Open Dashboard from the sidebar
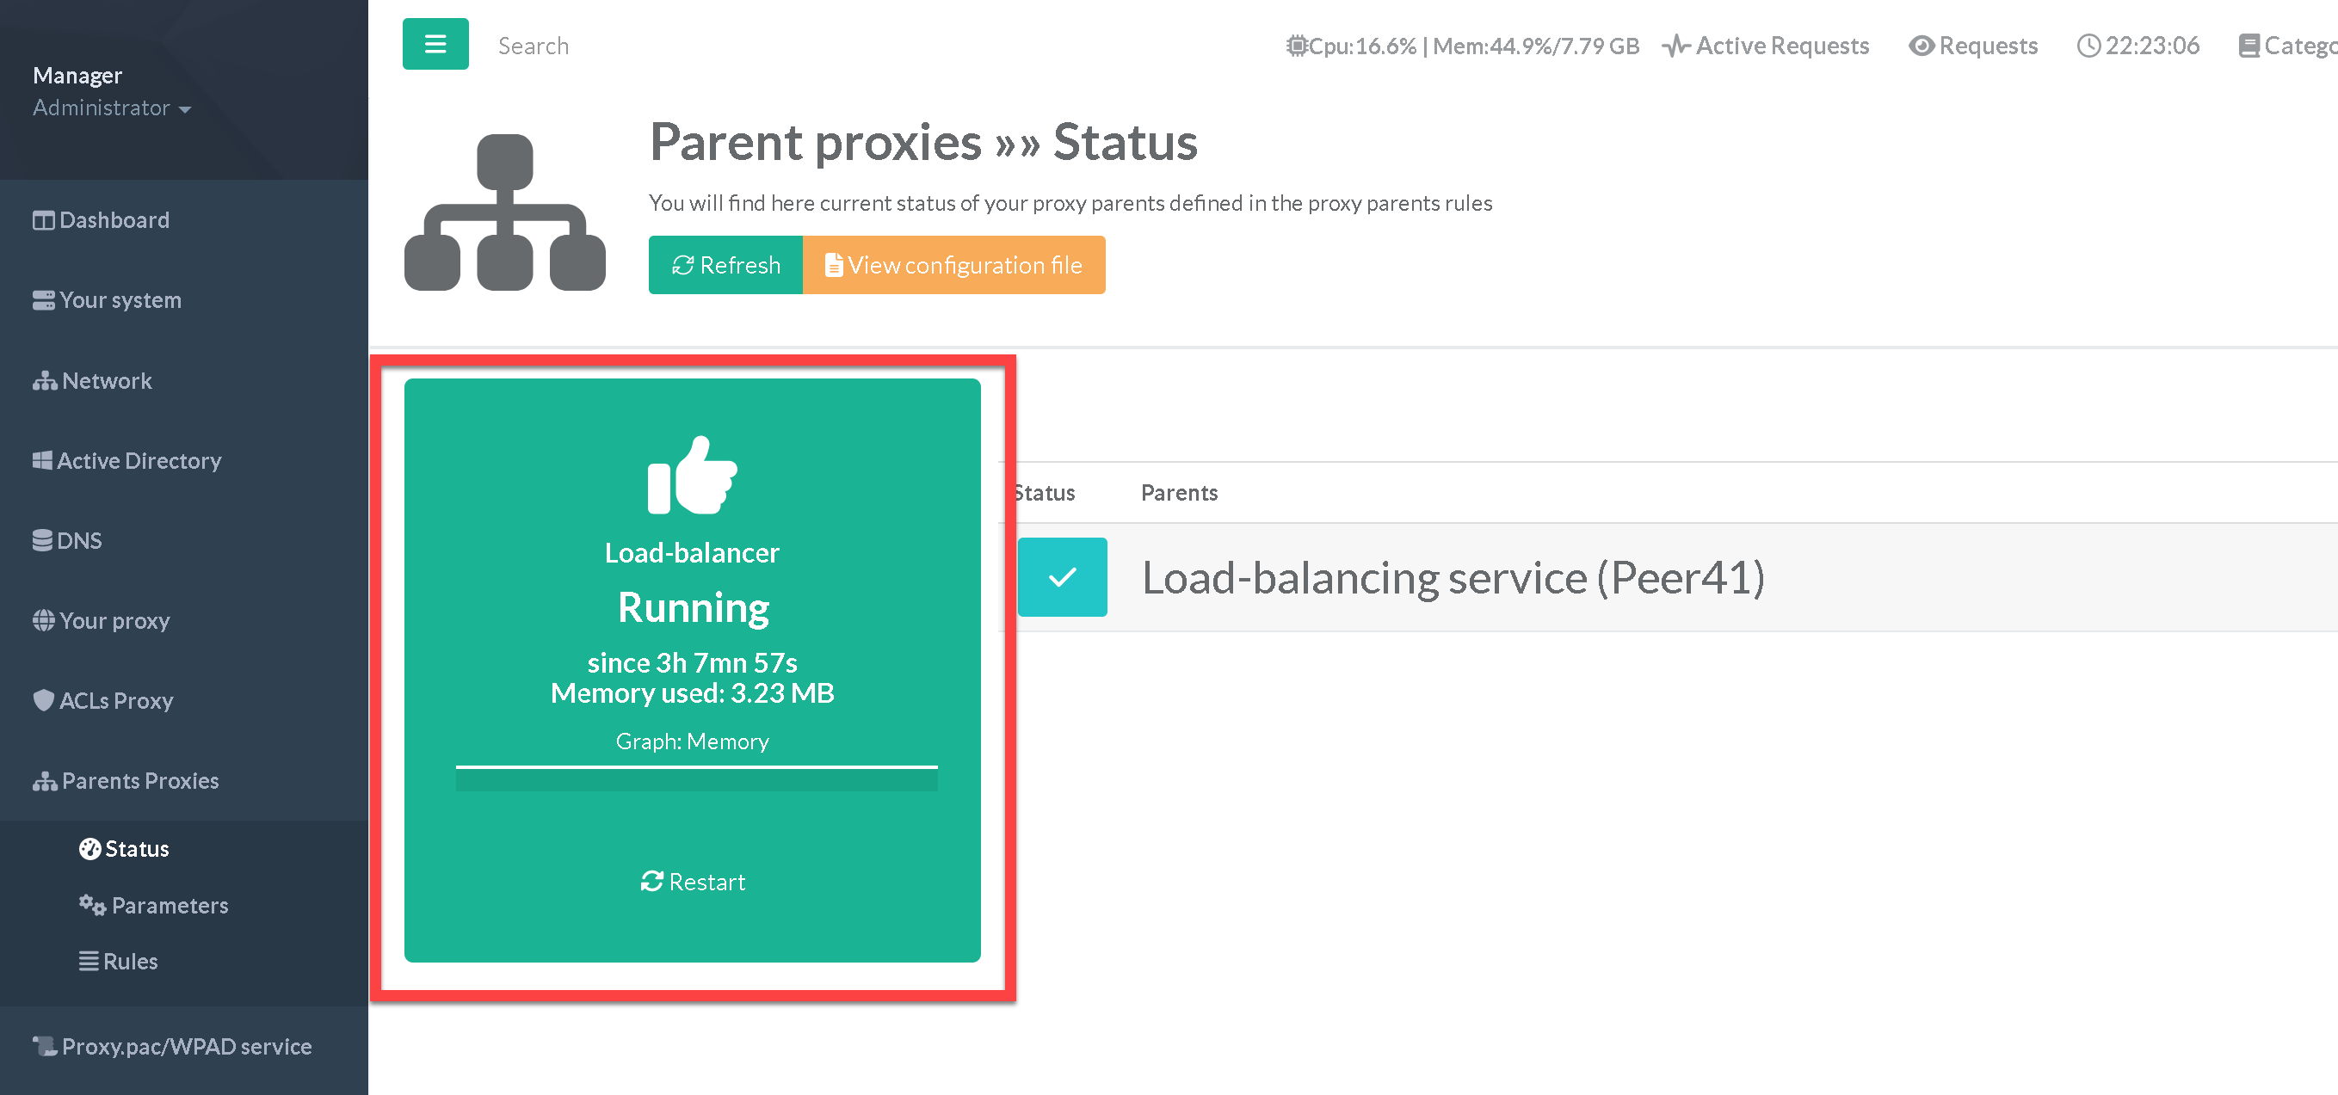Image resolution: width=2338 pixels, height=1095 pixels. coord(114,220)
